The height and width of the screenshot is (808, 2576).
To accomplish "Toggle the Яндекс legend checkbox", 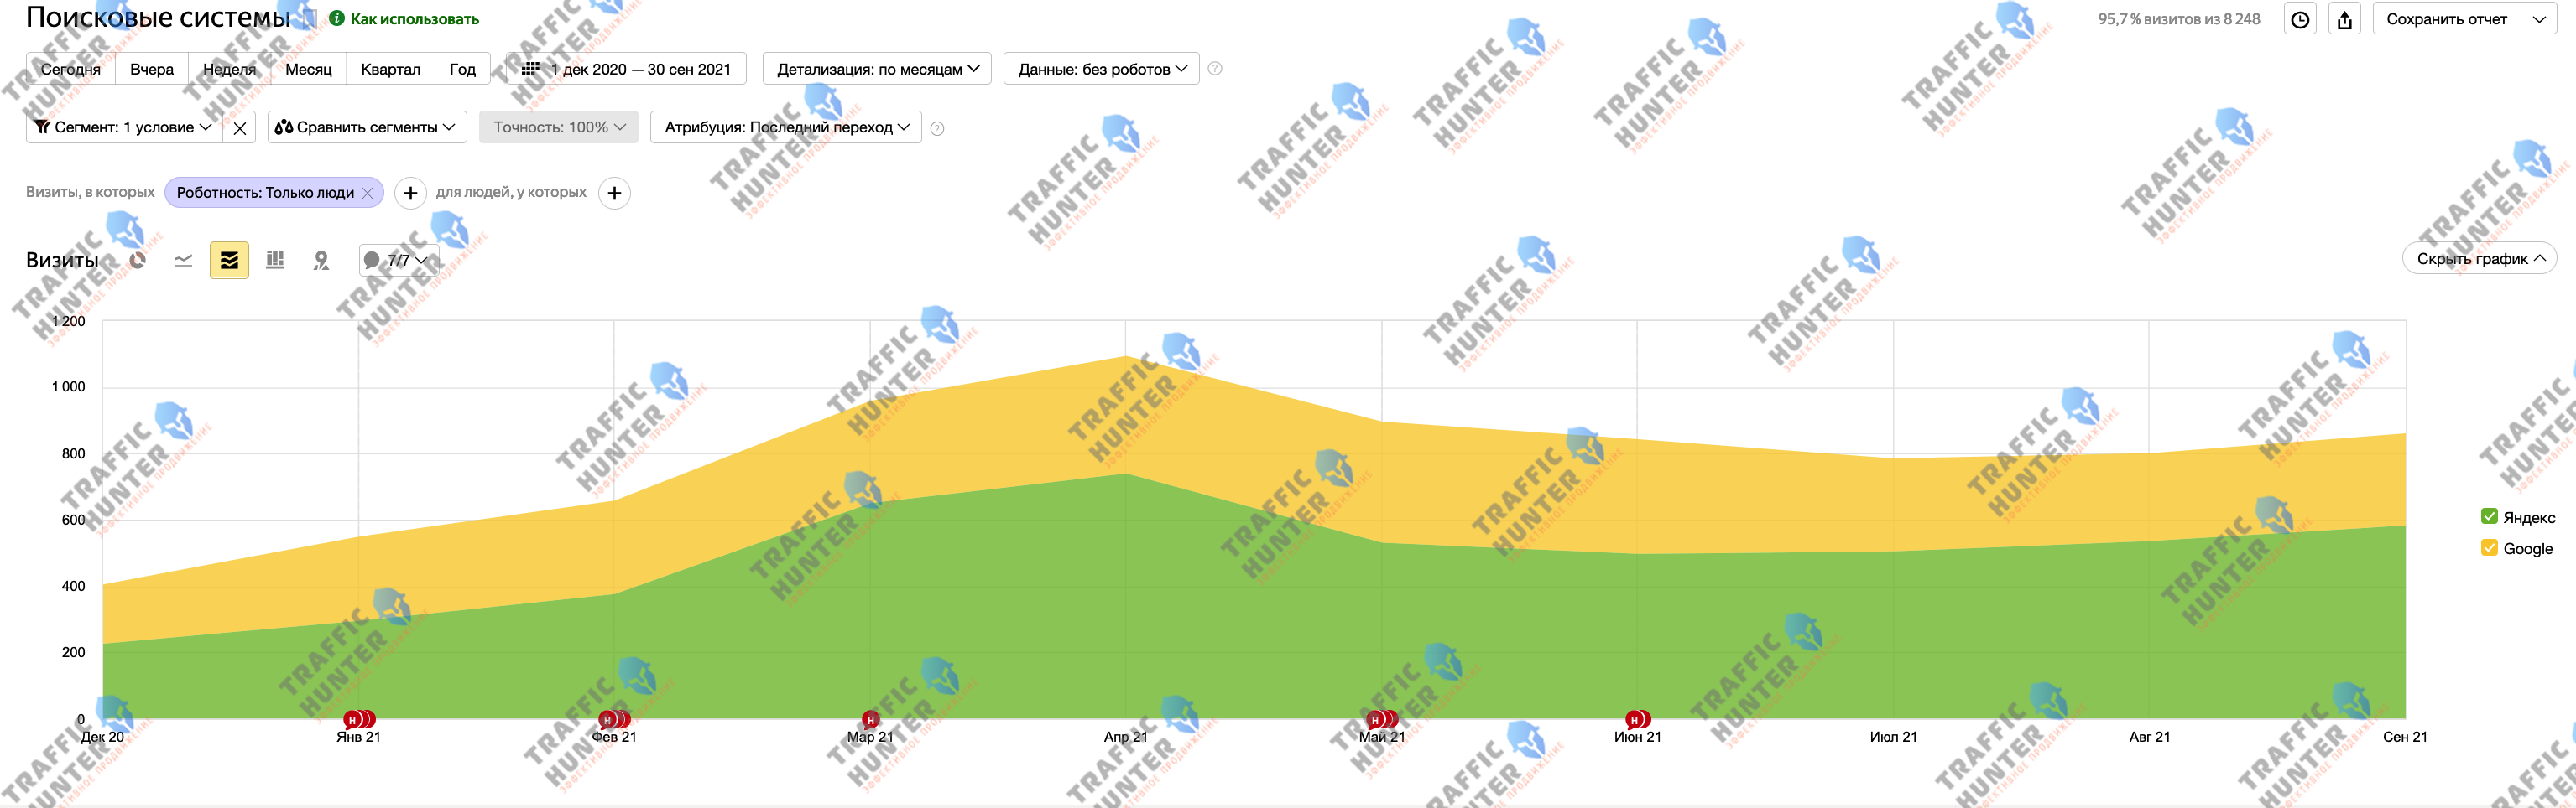I will (x=2490, y=516).
